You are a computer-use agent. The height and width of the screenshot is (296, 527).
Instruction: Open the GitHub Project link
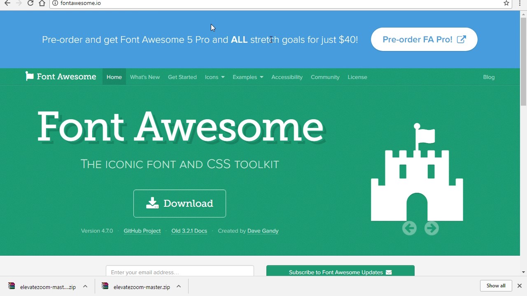[142, 231]
